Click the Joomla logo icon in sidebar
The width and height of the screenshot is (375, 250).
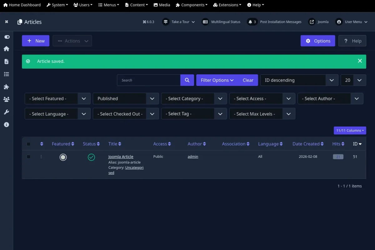coord(7,22)
